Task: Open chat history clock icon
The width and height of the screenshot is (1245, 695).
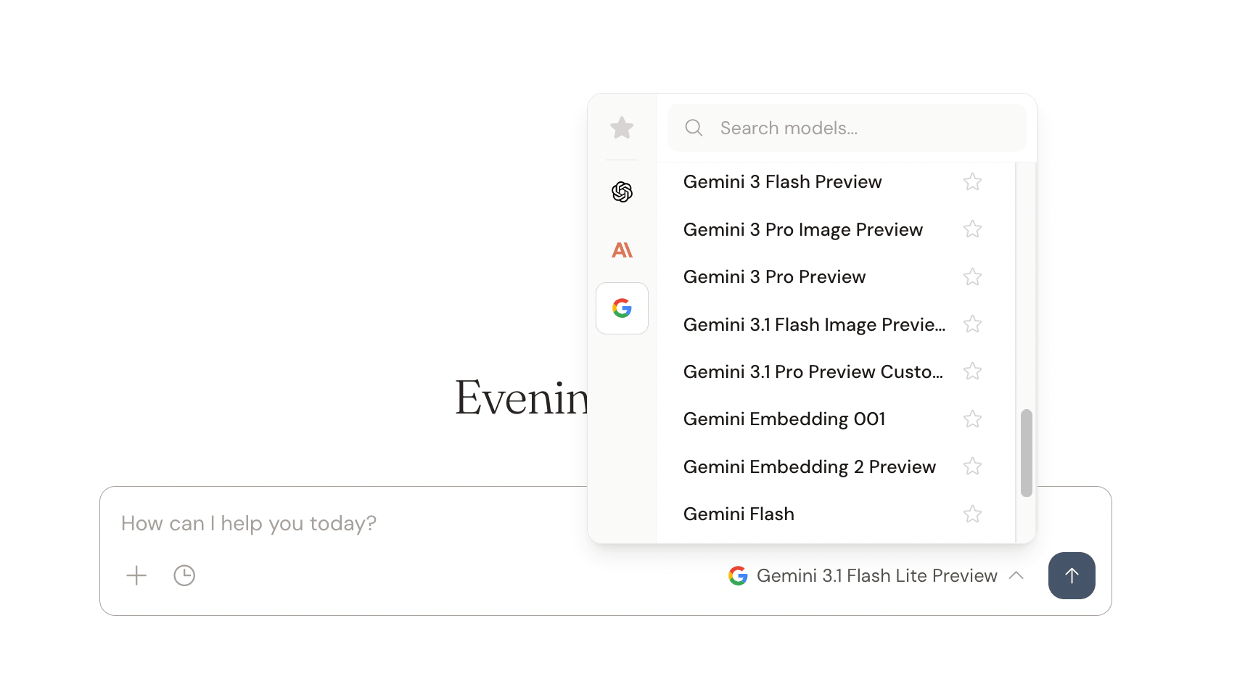Action: tap(184, 576)
